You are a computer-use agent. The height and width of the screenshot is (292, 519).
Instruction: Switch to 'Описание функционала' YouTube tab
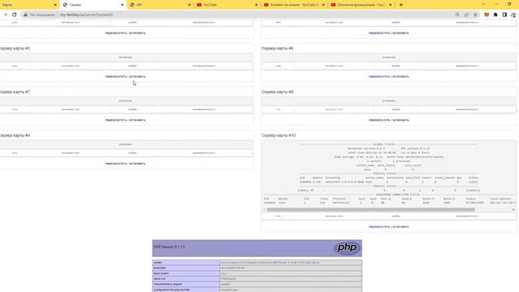pos(360,5)
